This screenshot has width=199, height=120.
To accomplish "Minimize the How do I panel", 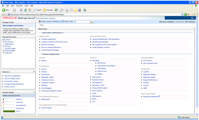I will [x=34, y=71].
